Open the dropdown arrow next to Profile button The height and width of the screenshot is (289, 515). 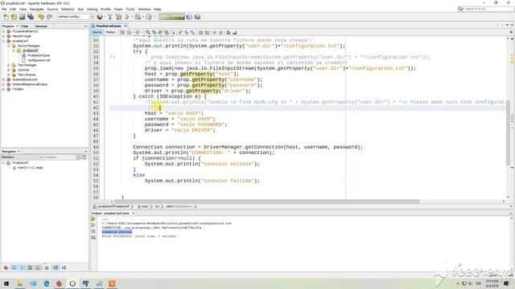coord(154,17)
